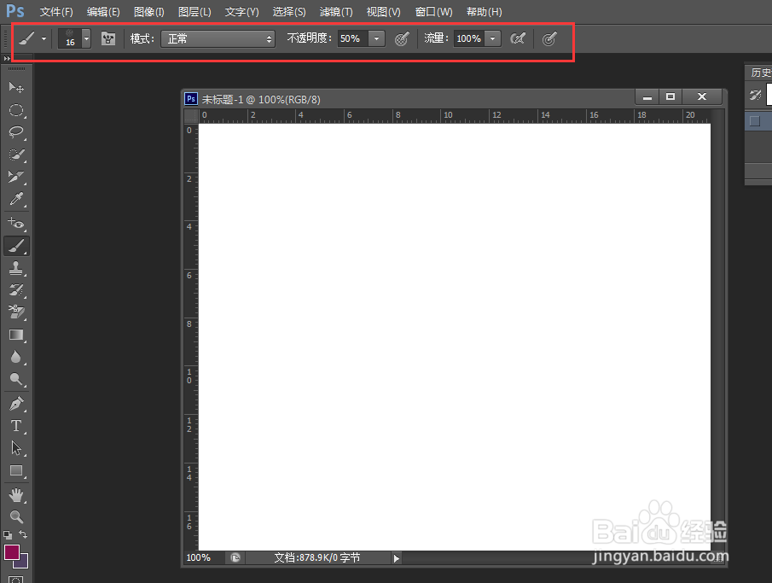Select the Lasso tool

point(15,132)
